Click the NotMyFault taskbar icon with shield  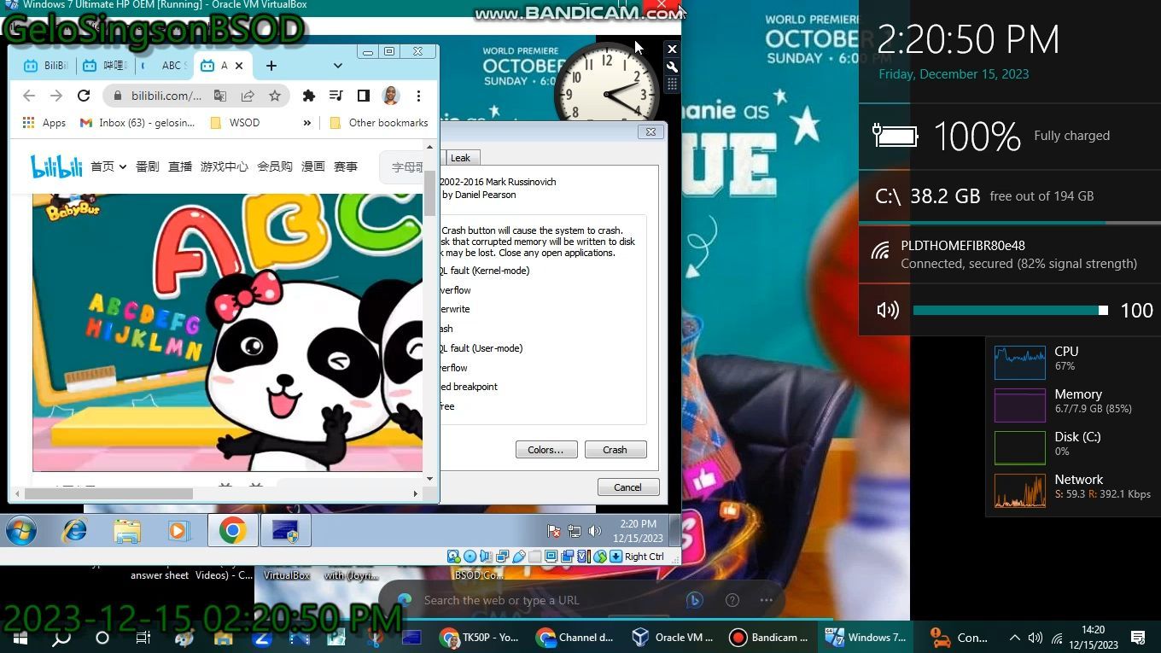pos(285,531)
